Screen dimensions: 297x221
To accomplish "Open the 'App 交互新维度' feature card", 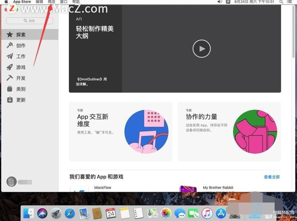I will (x=121, y=132).
